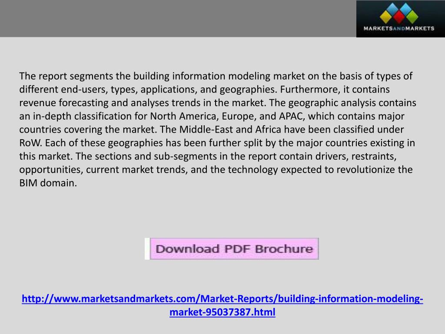Open the marketsandmarkets.com building-information-modeling report link
The width and height of the screenshot is (445, 334).
point(222,305)
